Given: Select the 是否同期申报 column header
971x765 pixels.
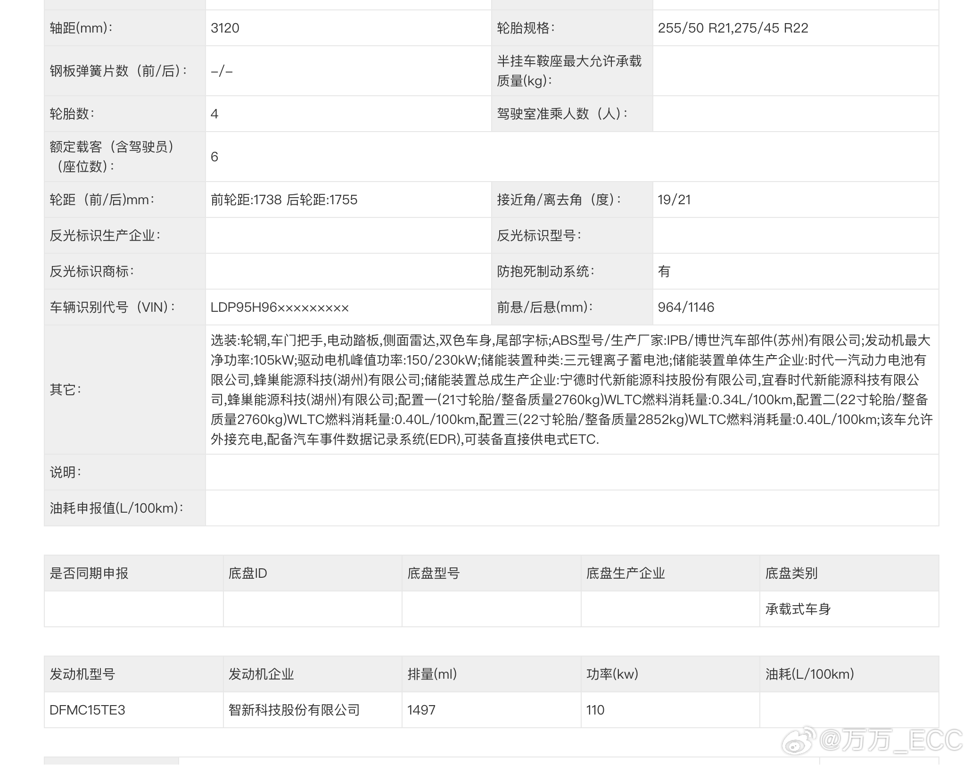Looking at the screenshot, I should [89, 574].
